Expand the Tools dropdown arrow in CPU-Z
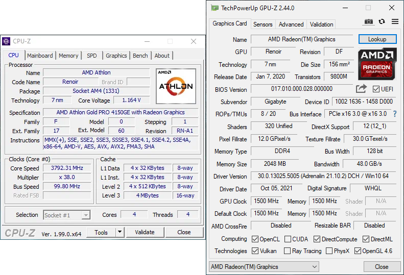This screenshot has height=275, width=404. click(120, 232)
